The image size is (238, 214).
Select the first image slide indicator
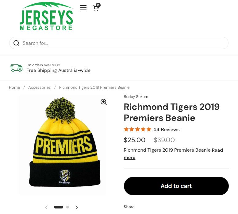point(59,207)
